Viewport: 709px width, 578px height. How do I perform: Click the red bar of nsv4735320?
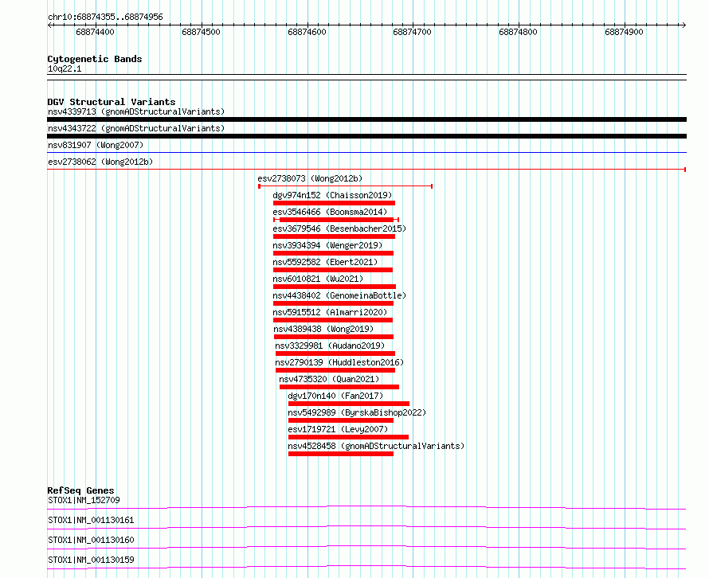tap(339, 387)
